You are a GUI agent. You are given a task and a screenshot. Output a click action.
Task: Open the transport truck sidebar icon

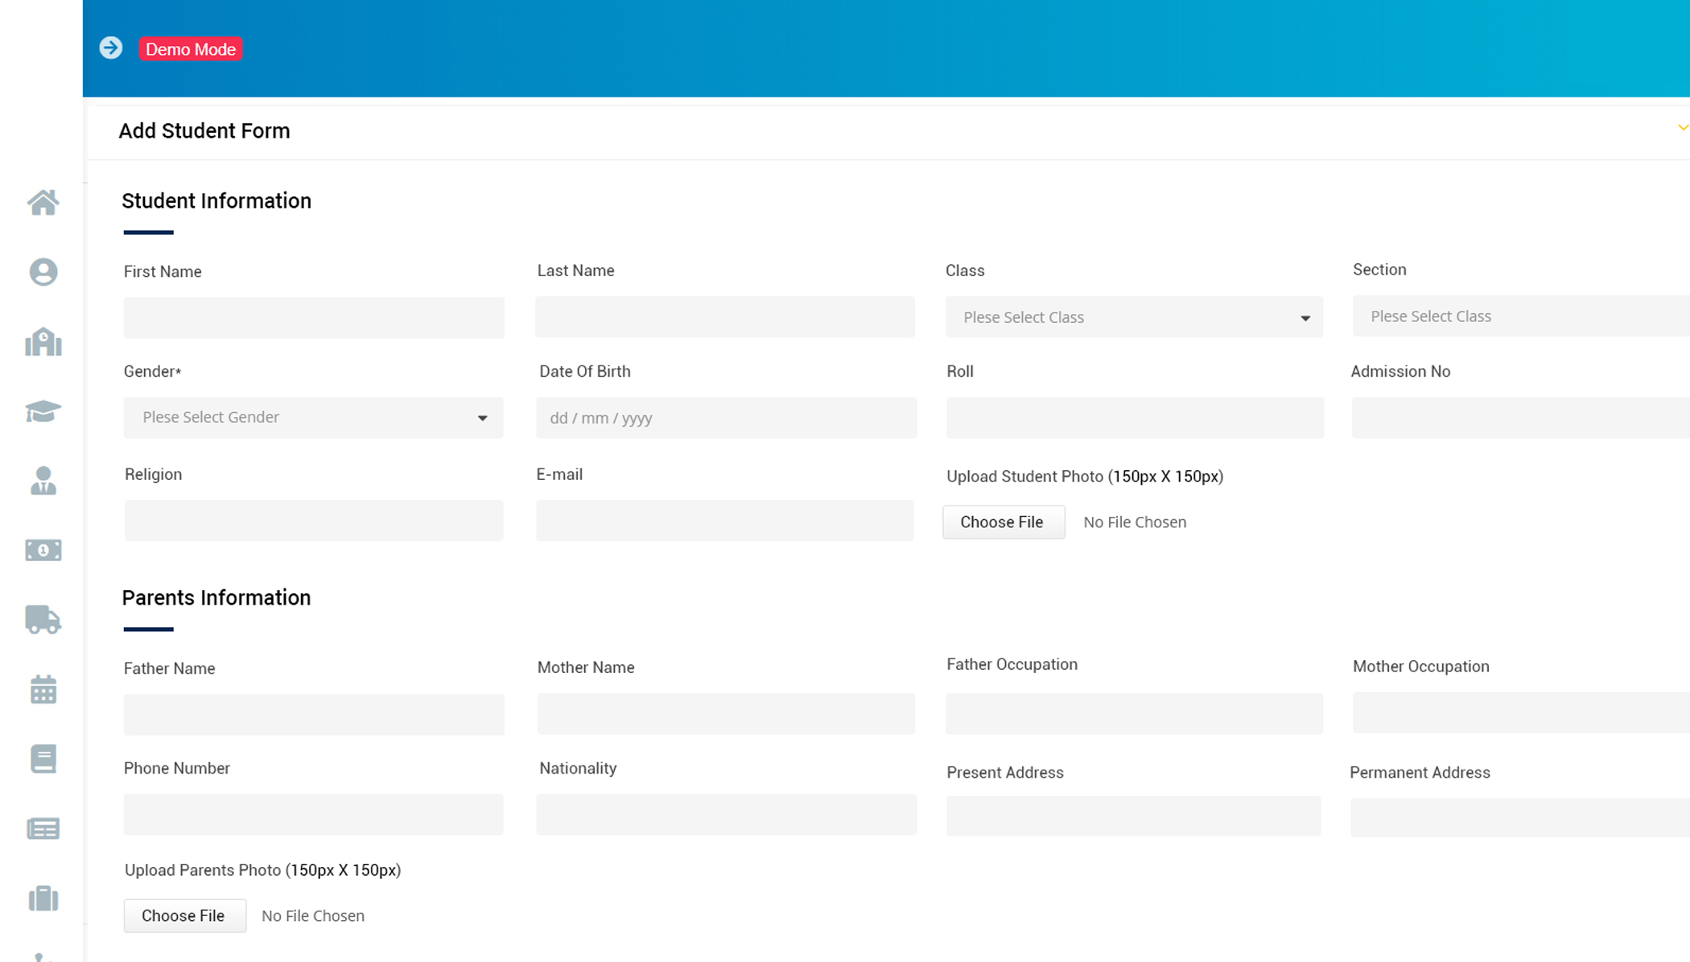pos(43,620)
